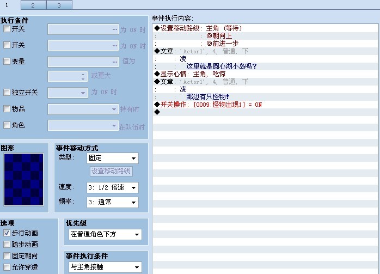The width and height of the screenshot is (380, 274).
Task: Select the empty ◆ command line at bottom
Action: pos(265,112)
